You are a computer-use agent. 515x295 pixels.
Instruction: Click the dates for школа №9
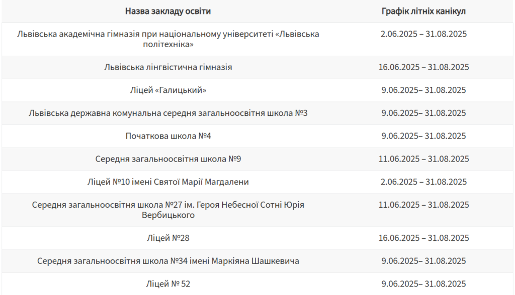pyautogui.click(x=423, y=159)
